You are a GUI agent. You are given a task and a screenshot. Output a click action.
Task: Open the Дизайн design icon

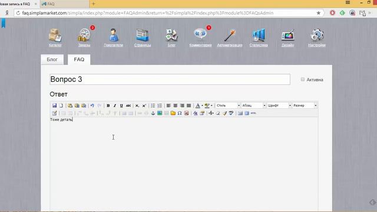[x=288, y=35]
